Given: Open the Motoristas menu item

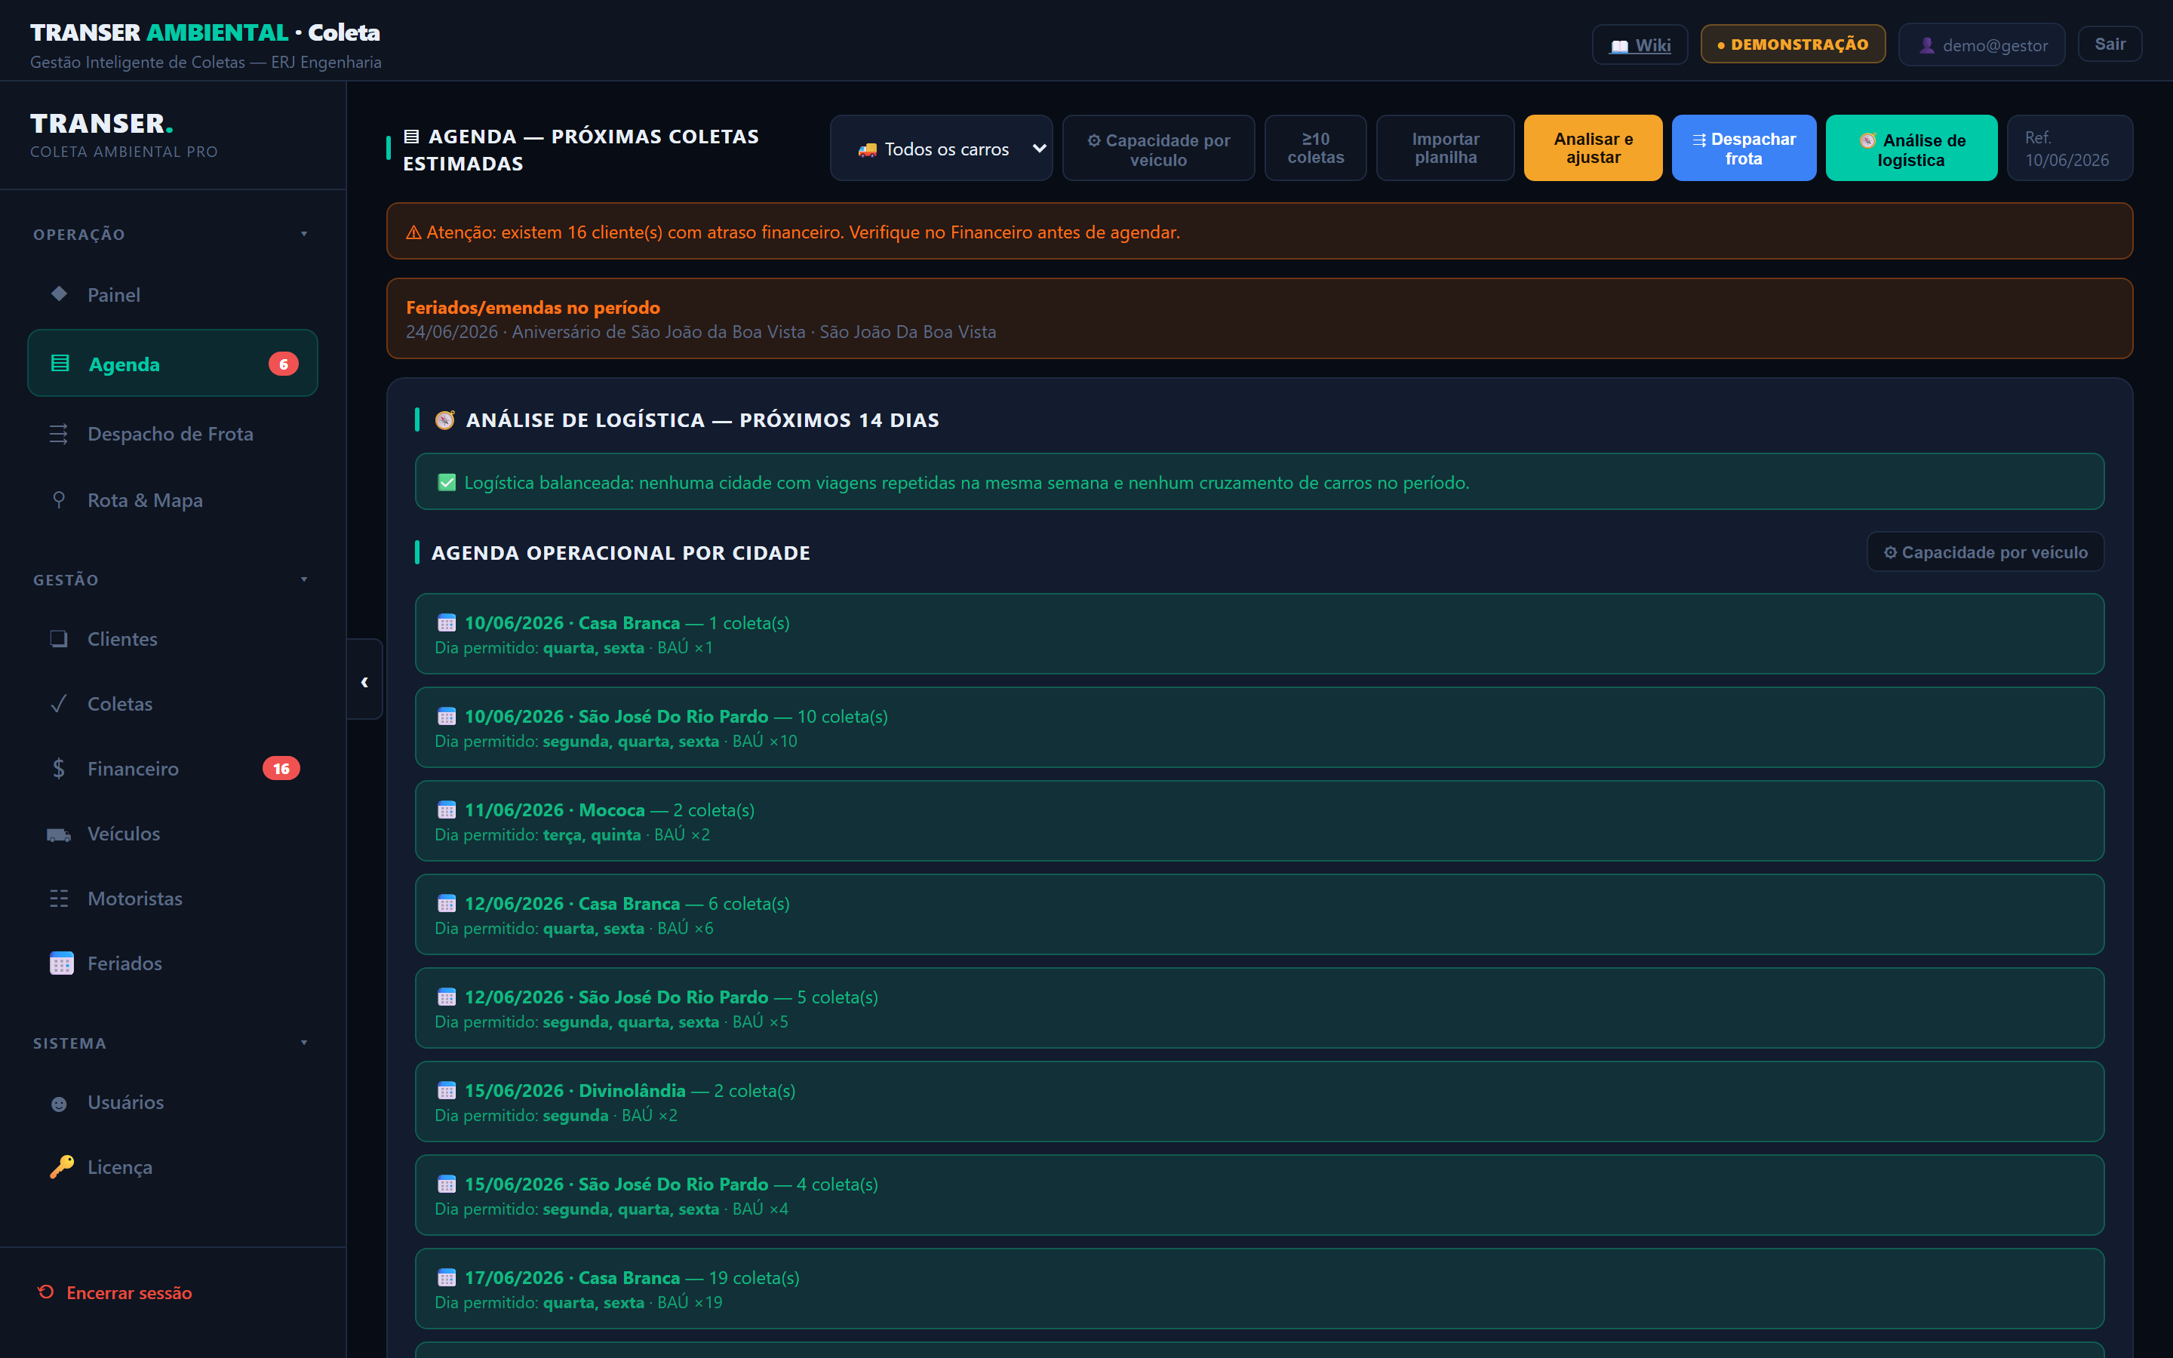Looking at the screenshot, I should [172, 898].
